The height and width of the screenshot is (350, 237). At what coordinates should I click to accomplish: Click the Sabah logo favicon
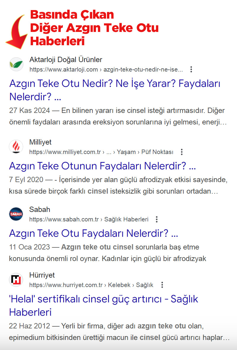pos(16,214)
